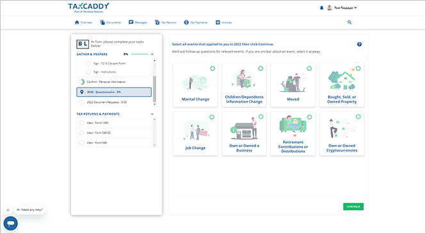Viewport: 426px width, 234px height.
Task: Toggle the Marital Change selection circle
Action: coord(213,68)
